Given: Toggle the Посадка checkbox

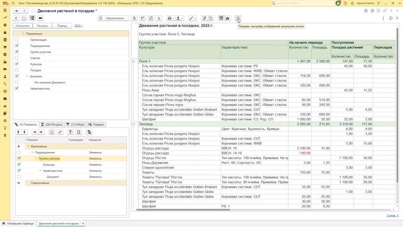Looking at the screenshot, I should point(17,70).
